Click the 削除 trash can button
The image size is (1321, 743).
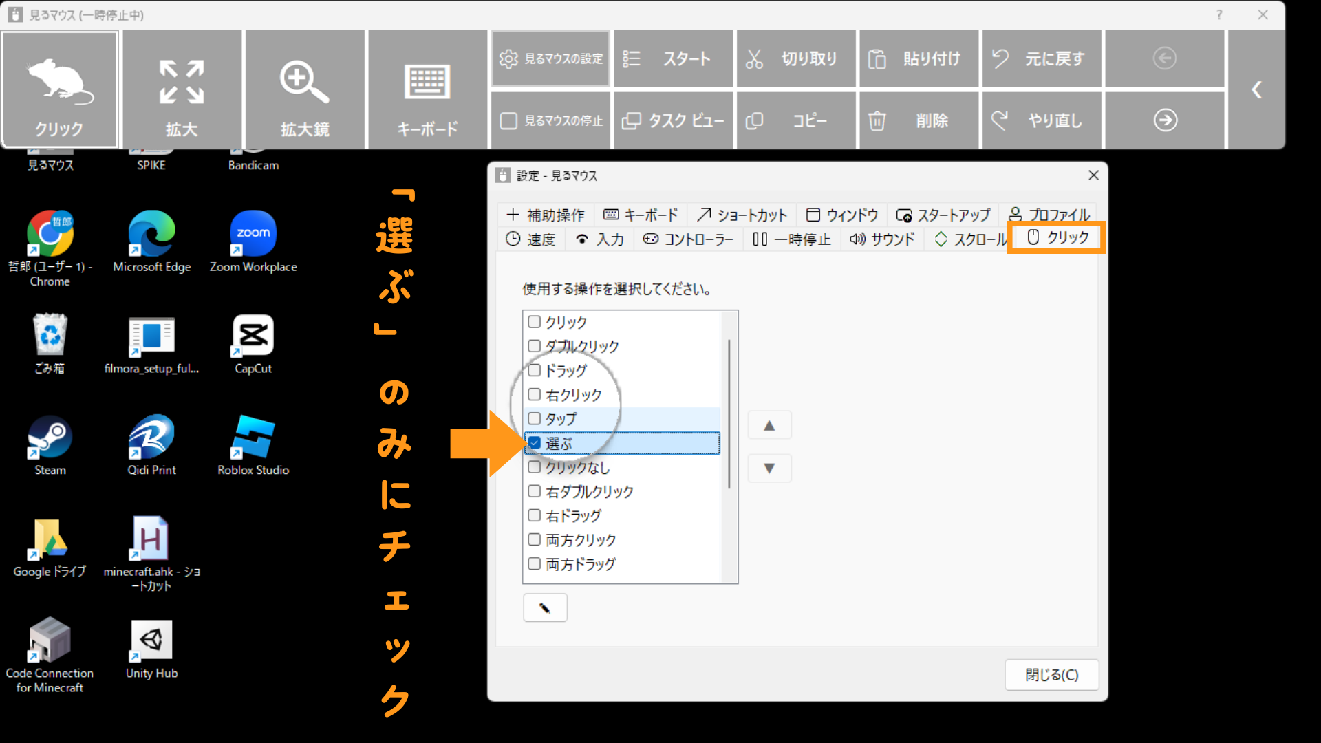pos(919,120)
